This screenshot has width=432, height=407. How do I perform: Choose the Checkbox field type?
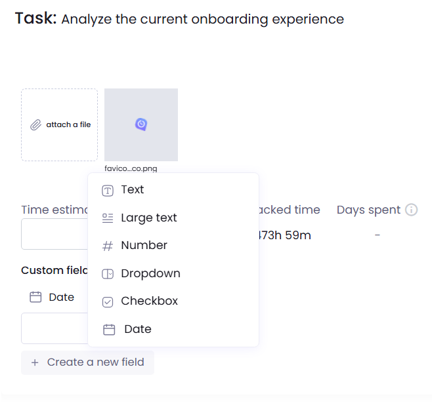149,301
